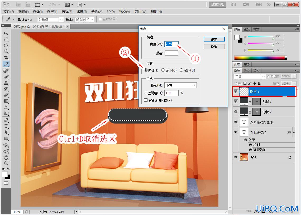Select the Rectangular Marquee tool
Image resolution: width=301 pixels, height=215 pixels.
6,39
